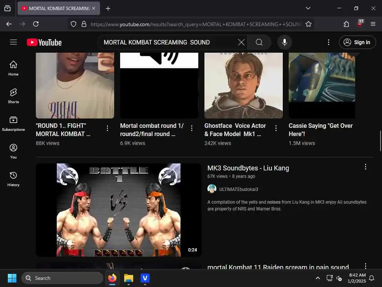Screen dimensions: 382x287
Task: Open the clock showing 8:42 AM
Action: click(357, 278)
